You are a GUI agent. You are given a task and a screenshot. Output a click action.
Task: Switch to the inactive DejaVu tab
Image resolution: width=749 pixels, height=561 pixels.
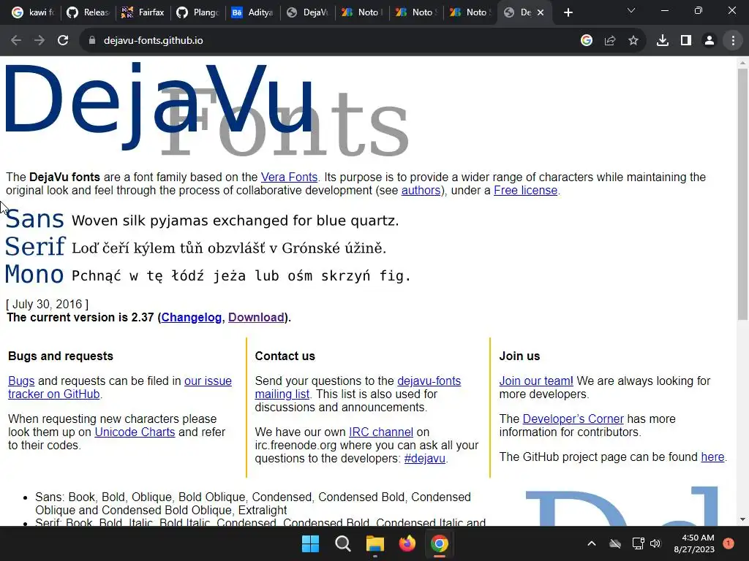(308, 13)
